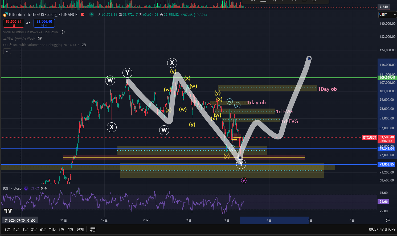Hide the VRVP indicator via eye icon
Image resolution: width=397 pixels, height=236 pixels.
[x=63, y=32]
